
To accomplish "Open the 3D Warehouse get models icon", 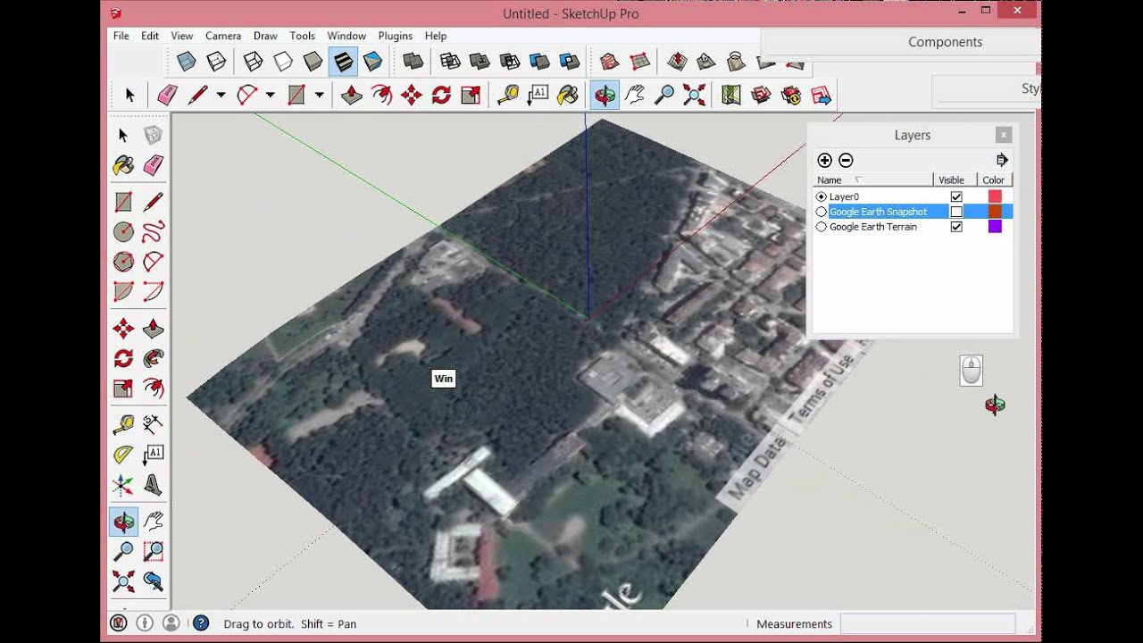I will [761, 95].
